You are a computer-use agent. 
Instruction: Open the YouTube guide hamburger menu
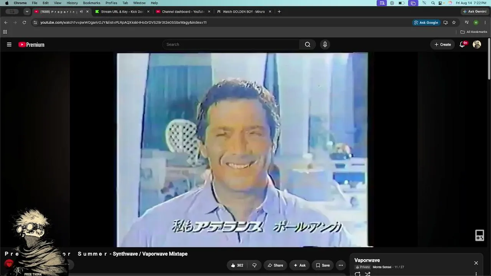click(9, 44)
